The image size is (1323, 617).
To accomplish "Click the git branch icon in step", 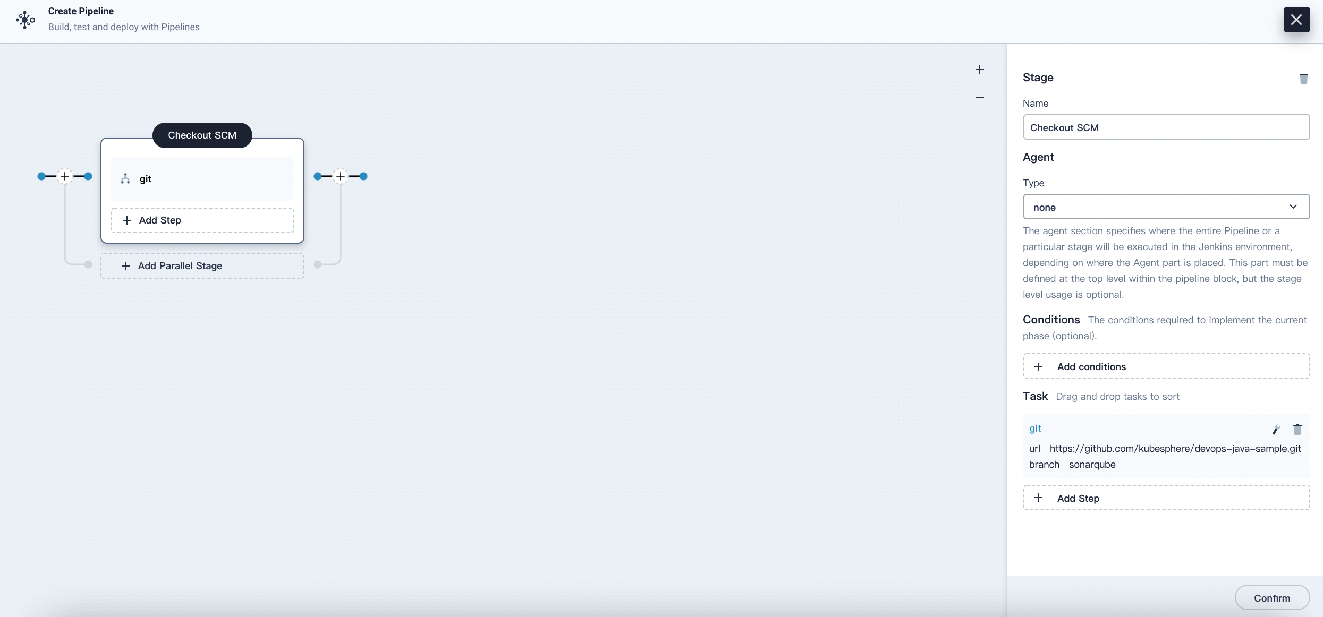I will [x=125, y=179].
